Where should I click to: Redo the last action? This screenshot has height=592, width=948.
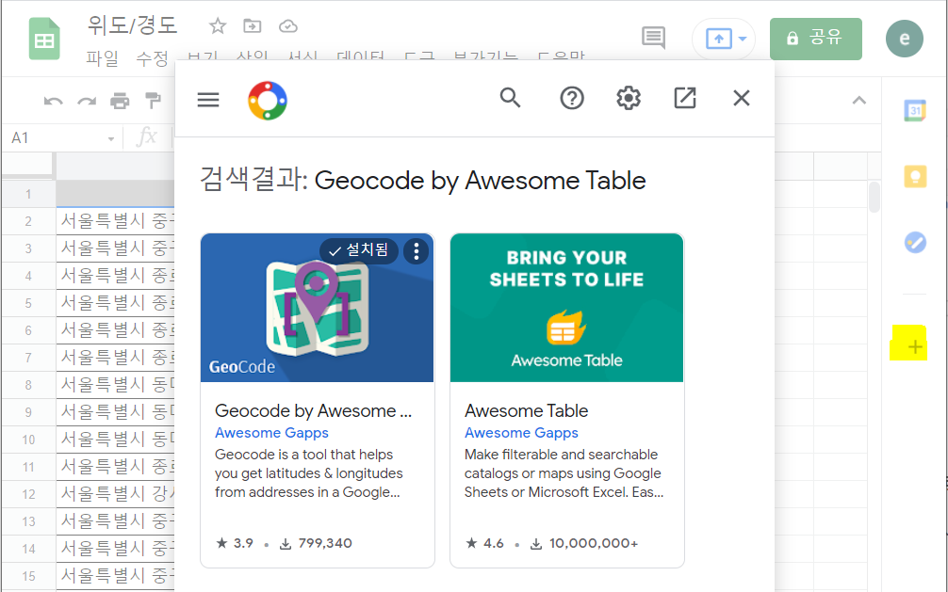point(87,101)
